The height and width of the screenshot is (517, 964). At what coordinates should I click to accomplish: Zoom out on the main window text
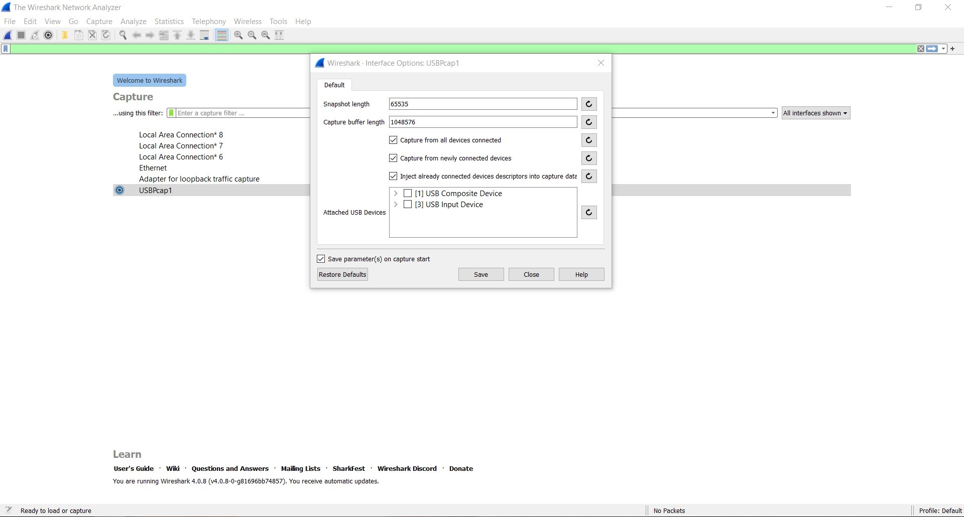252,35
